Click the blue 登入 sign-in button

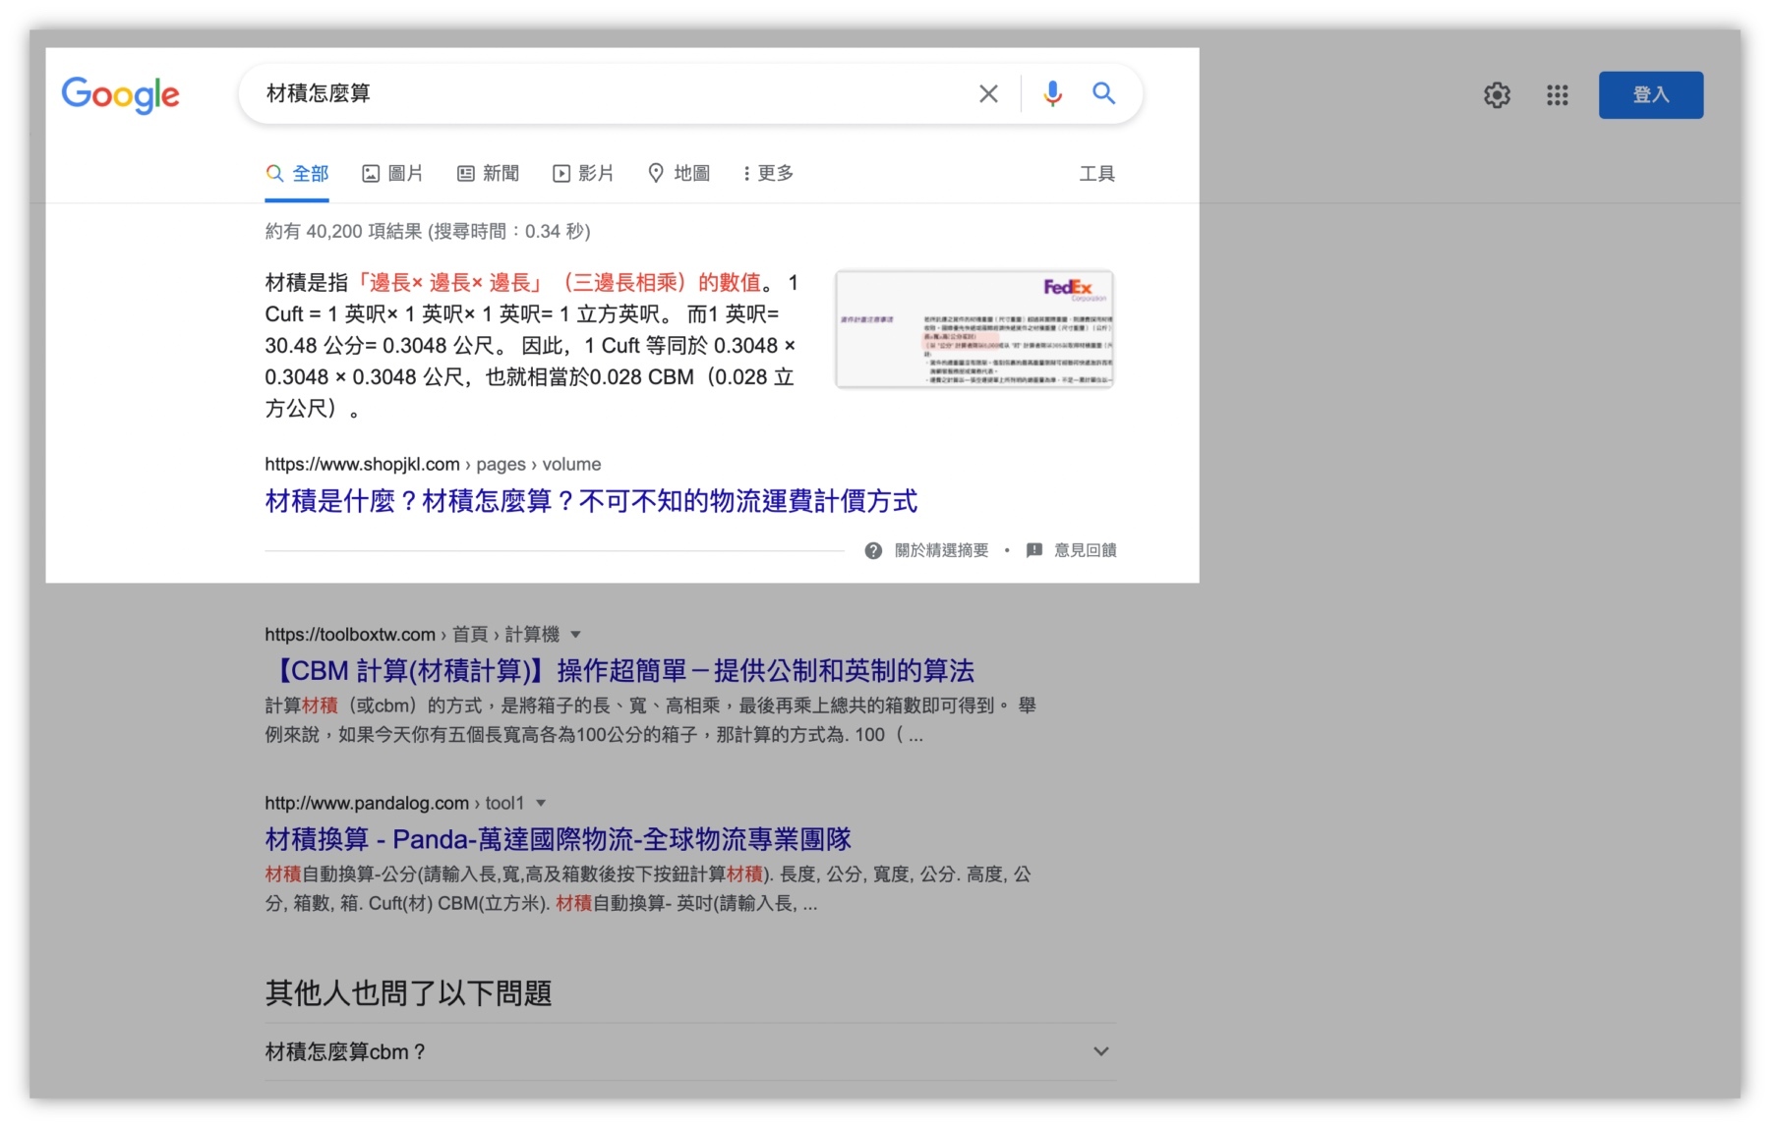1651,94
